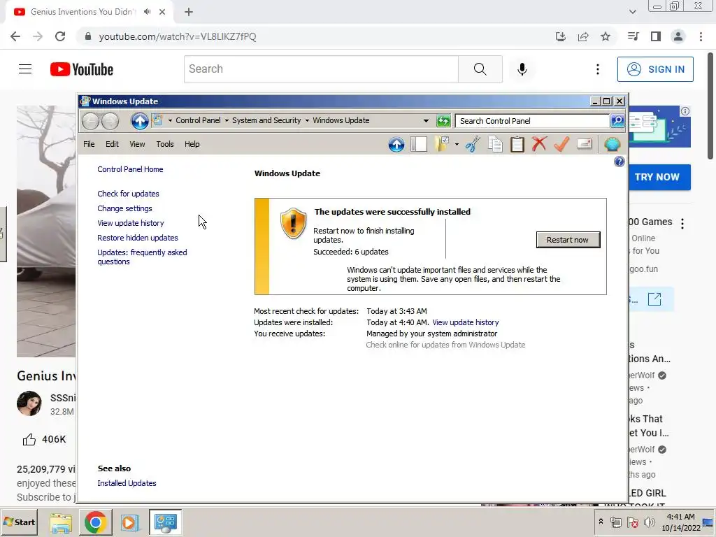The height and width of the screenshot is (537, 716).
Task: Expand the folder options dropdown arrow
Action: [x=456, y=145]
